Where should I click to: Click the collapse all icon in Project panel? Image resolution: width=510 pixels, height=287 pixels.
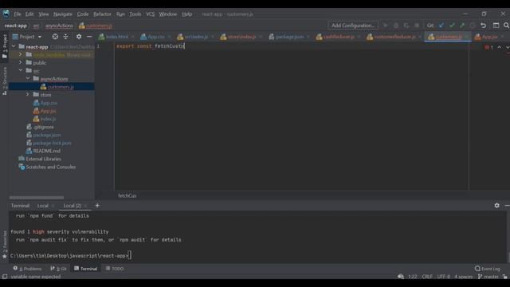[65, 37]
